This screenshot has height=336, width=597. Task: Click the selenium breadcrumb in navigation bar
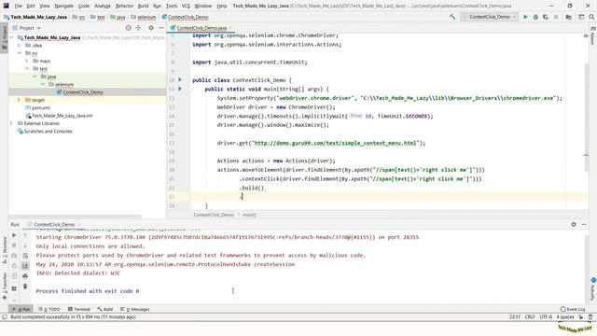tap(144, 17)
